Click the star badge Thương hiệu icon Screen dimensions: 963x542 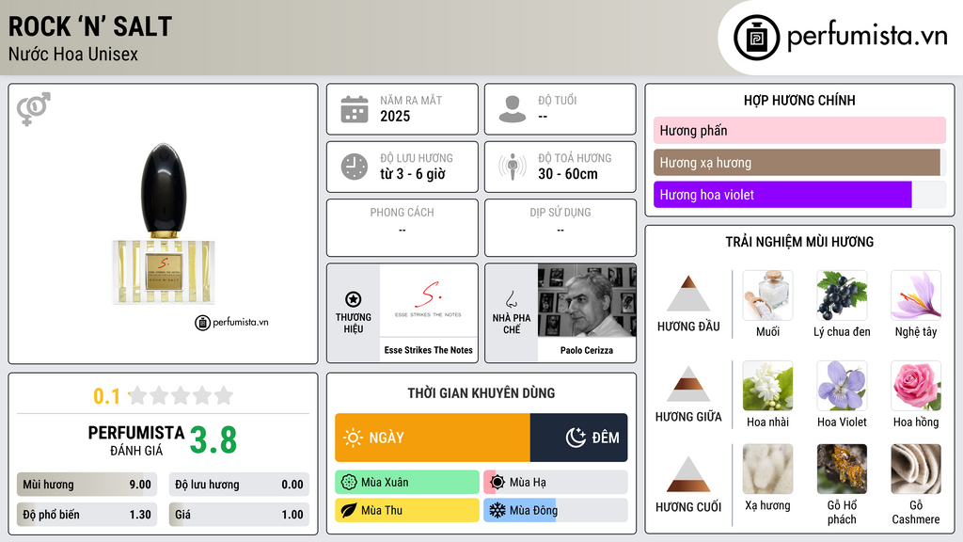[x=354, y=299]
